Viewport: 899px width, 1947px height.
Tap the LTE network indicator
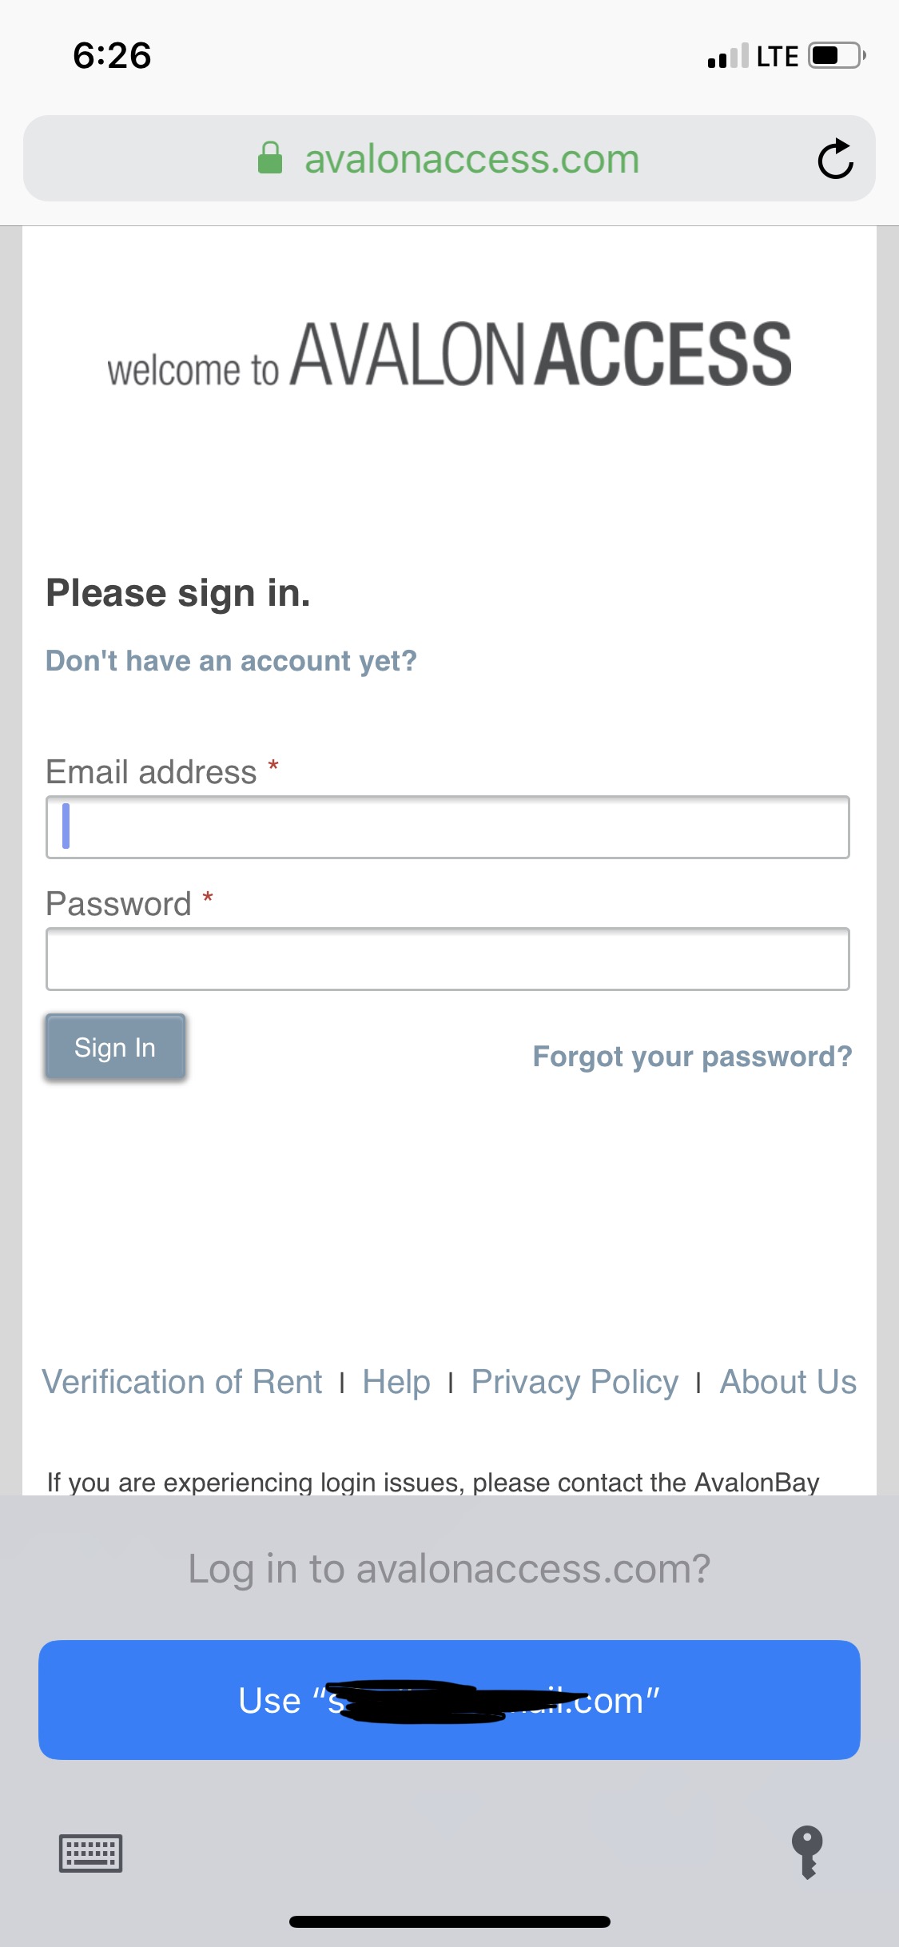(778, 57)
